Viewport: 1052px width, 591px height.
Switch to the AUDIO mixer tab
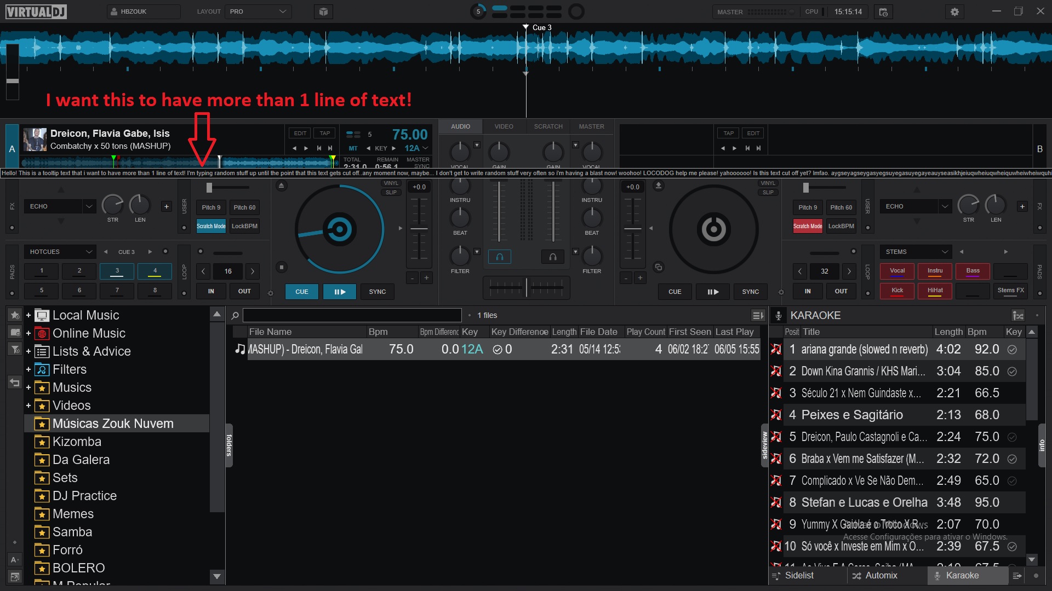click(460, 126)
